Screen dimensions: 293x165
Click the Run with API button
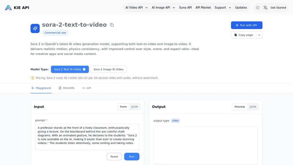246,25
